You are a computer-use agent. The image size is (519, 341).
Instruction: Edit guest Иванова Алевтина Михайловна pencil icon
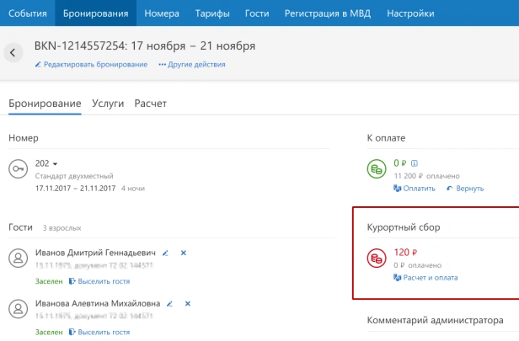[170, 303]
